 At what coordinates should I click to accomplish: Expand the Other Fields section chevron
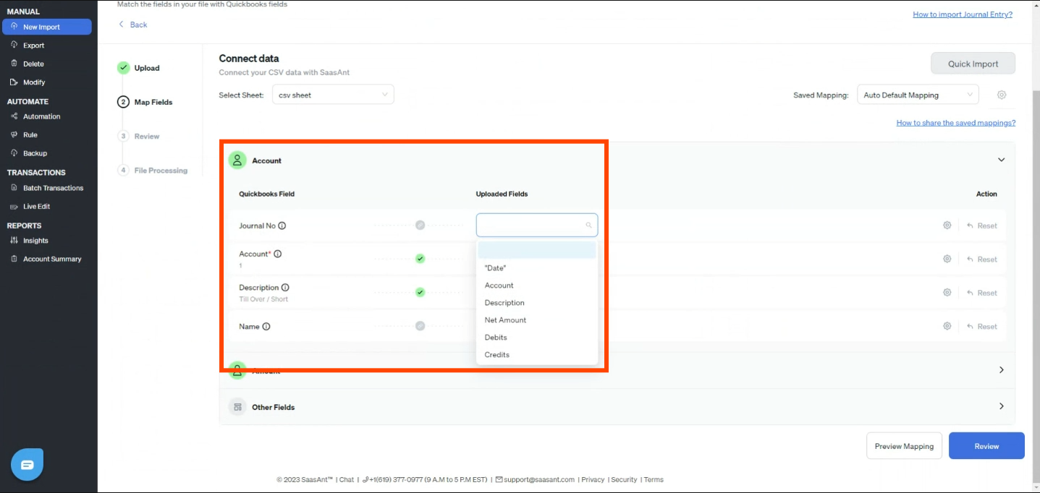tap(1002, 406)
